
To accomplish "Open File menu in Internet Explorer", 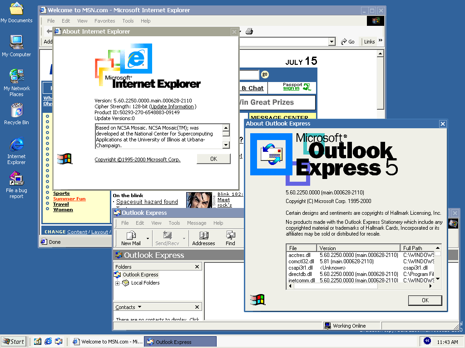I will click(x=51, y=21).
